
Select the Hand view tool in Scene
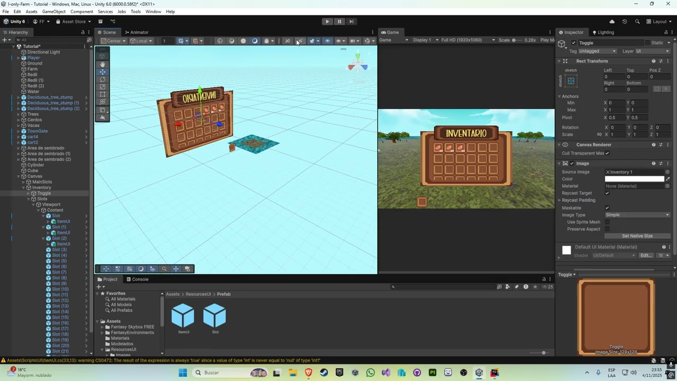[103, 64]
